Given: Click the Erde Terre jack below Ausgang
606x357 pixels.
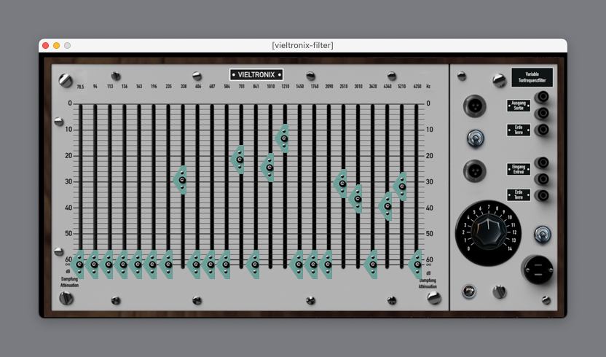Looking at the screenshot, I should [x=542, y=130].
